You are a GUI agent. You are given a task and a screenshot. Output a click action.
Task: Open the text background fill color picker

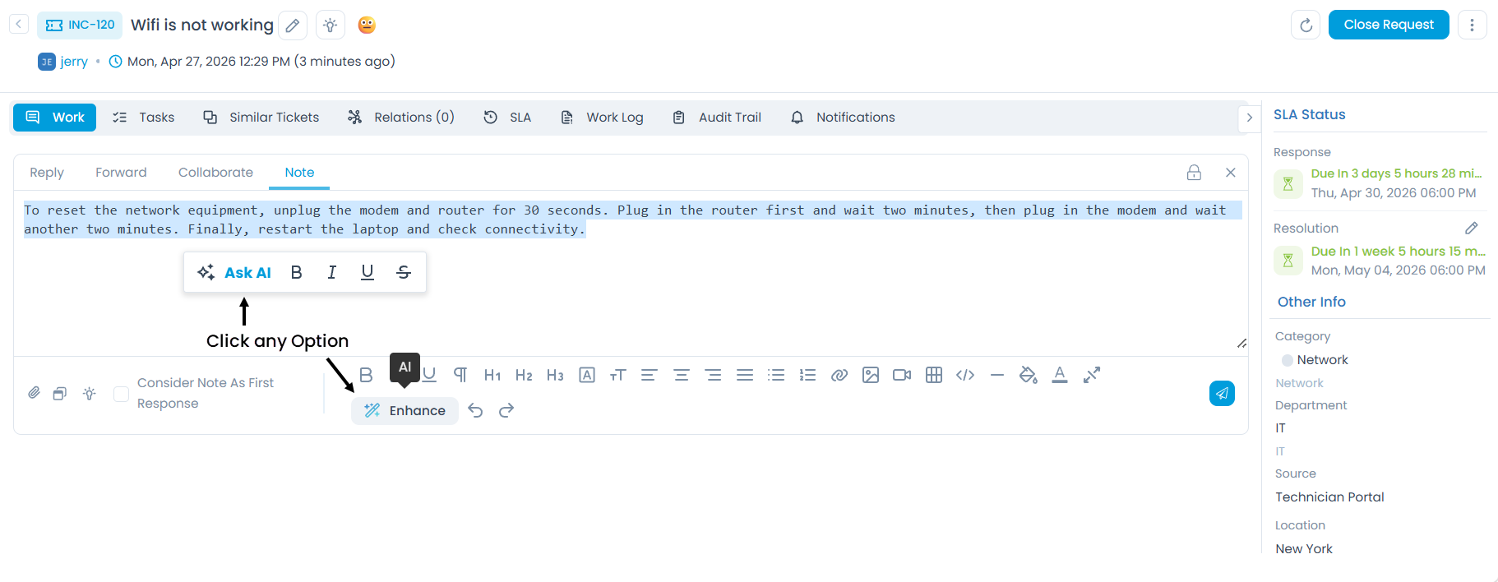coord(1028,376)
